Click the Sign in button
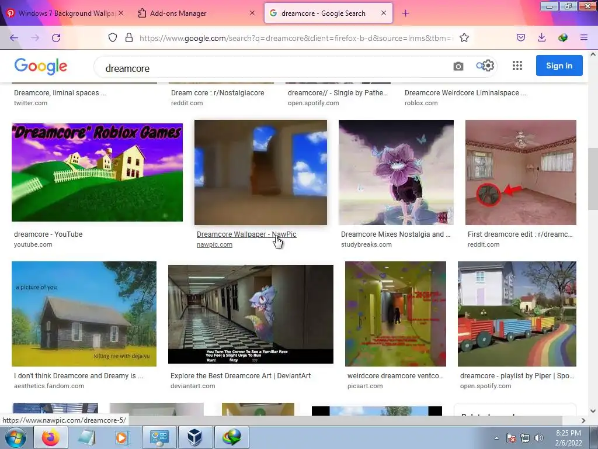598x449 pixels. (559, 65)
